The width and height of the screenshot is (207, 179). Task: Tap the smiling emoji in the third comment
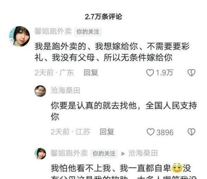177,168
